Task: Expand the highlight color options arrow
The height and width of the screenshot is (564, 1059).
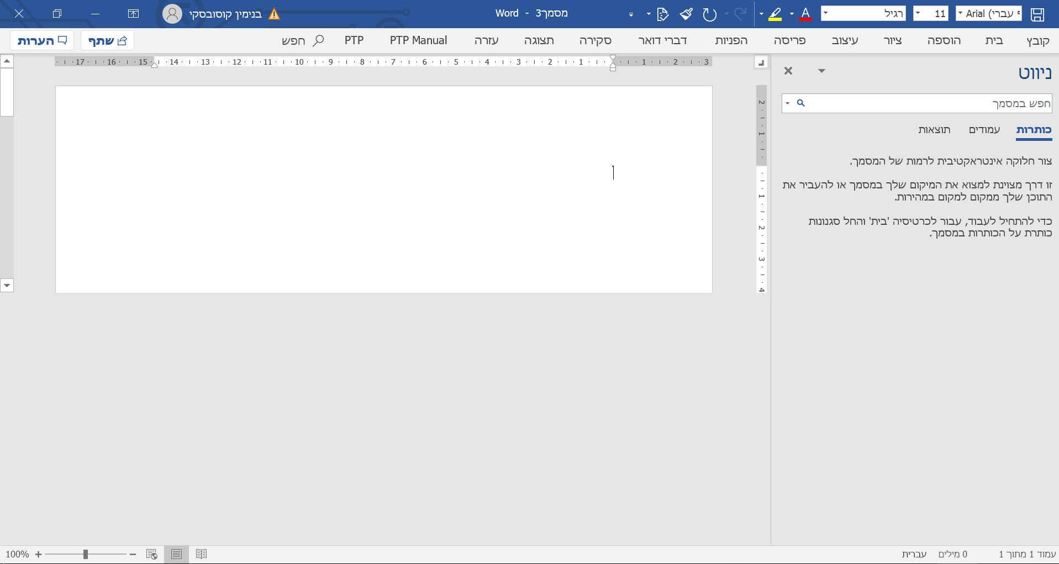Action: pyautogui.click(x=761, y=14)
